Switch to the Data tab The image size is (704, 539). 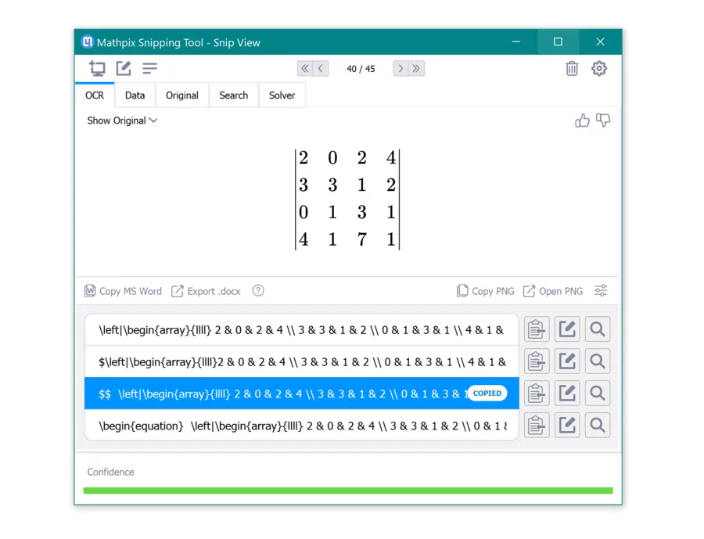click(135, 95)
